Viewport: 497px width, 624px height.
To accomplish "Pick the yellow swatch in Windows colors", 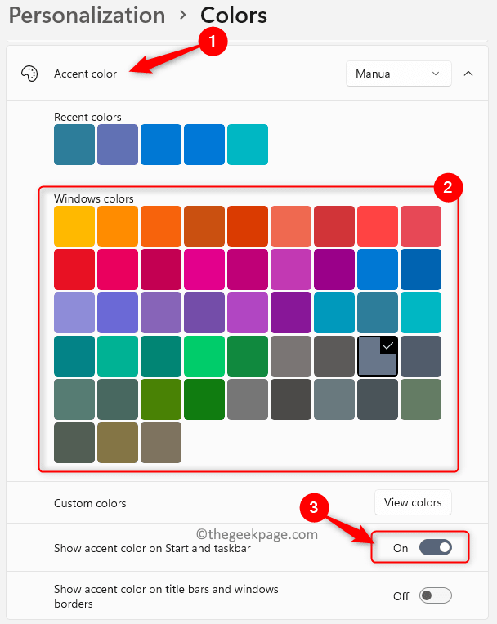I will click(x=74, y=226).
